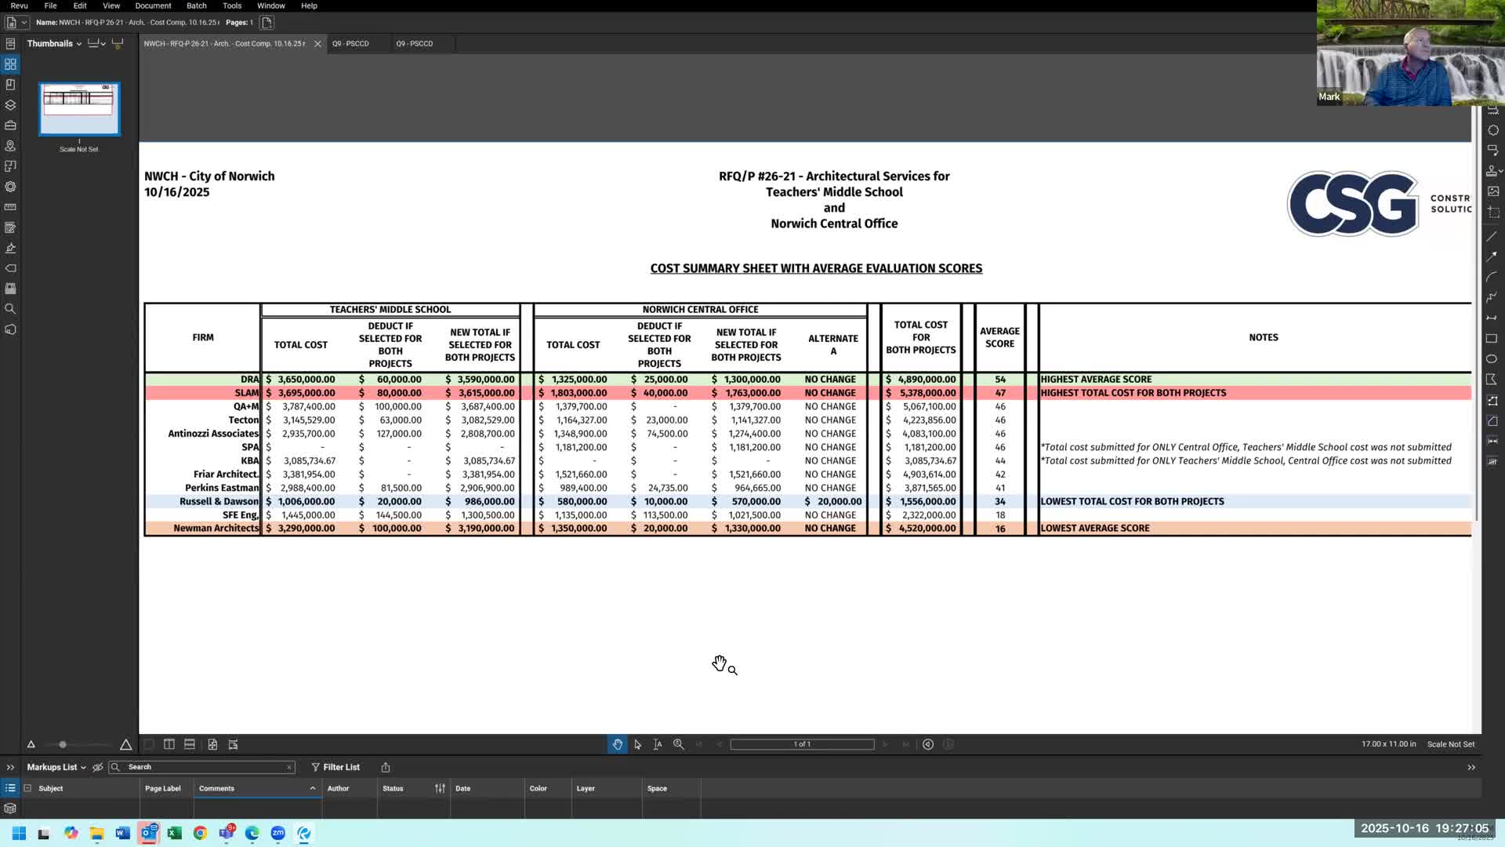Viewport: 1505px width, 847px height.
Task: Open the Search panel
Action: point(10,308)
